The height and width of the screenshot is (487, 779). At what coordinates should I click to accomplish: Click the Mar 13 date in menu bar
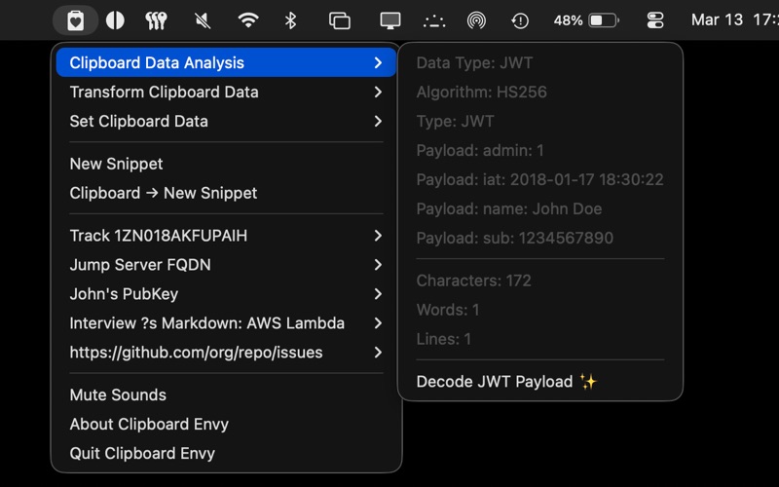coord(717,19)
